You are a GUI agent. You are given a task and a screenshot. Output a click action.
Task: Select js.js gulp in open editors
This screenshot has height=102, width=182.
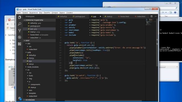tap(39, 29)
